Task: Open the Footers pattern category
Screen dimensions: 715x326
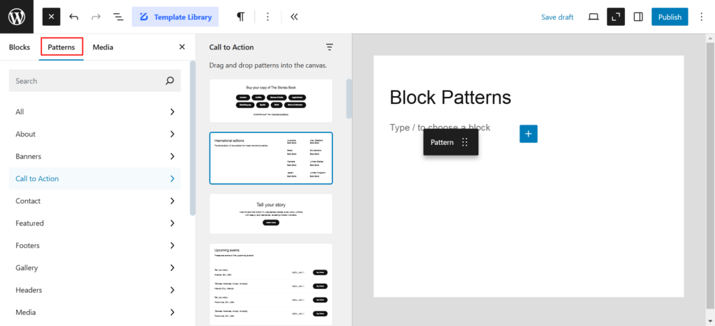Action: 95,245
